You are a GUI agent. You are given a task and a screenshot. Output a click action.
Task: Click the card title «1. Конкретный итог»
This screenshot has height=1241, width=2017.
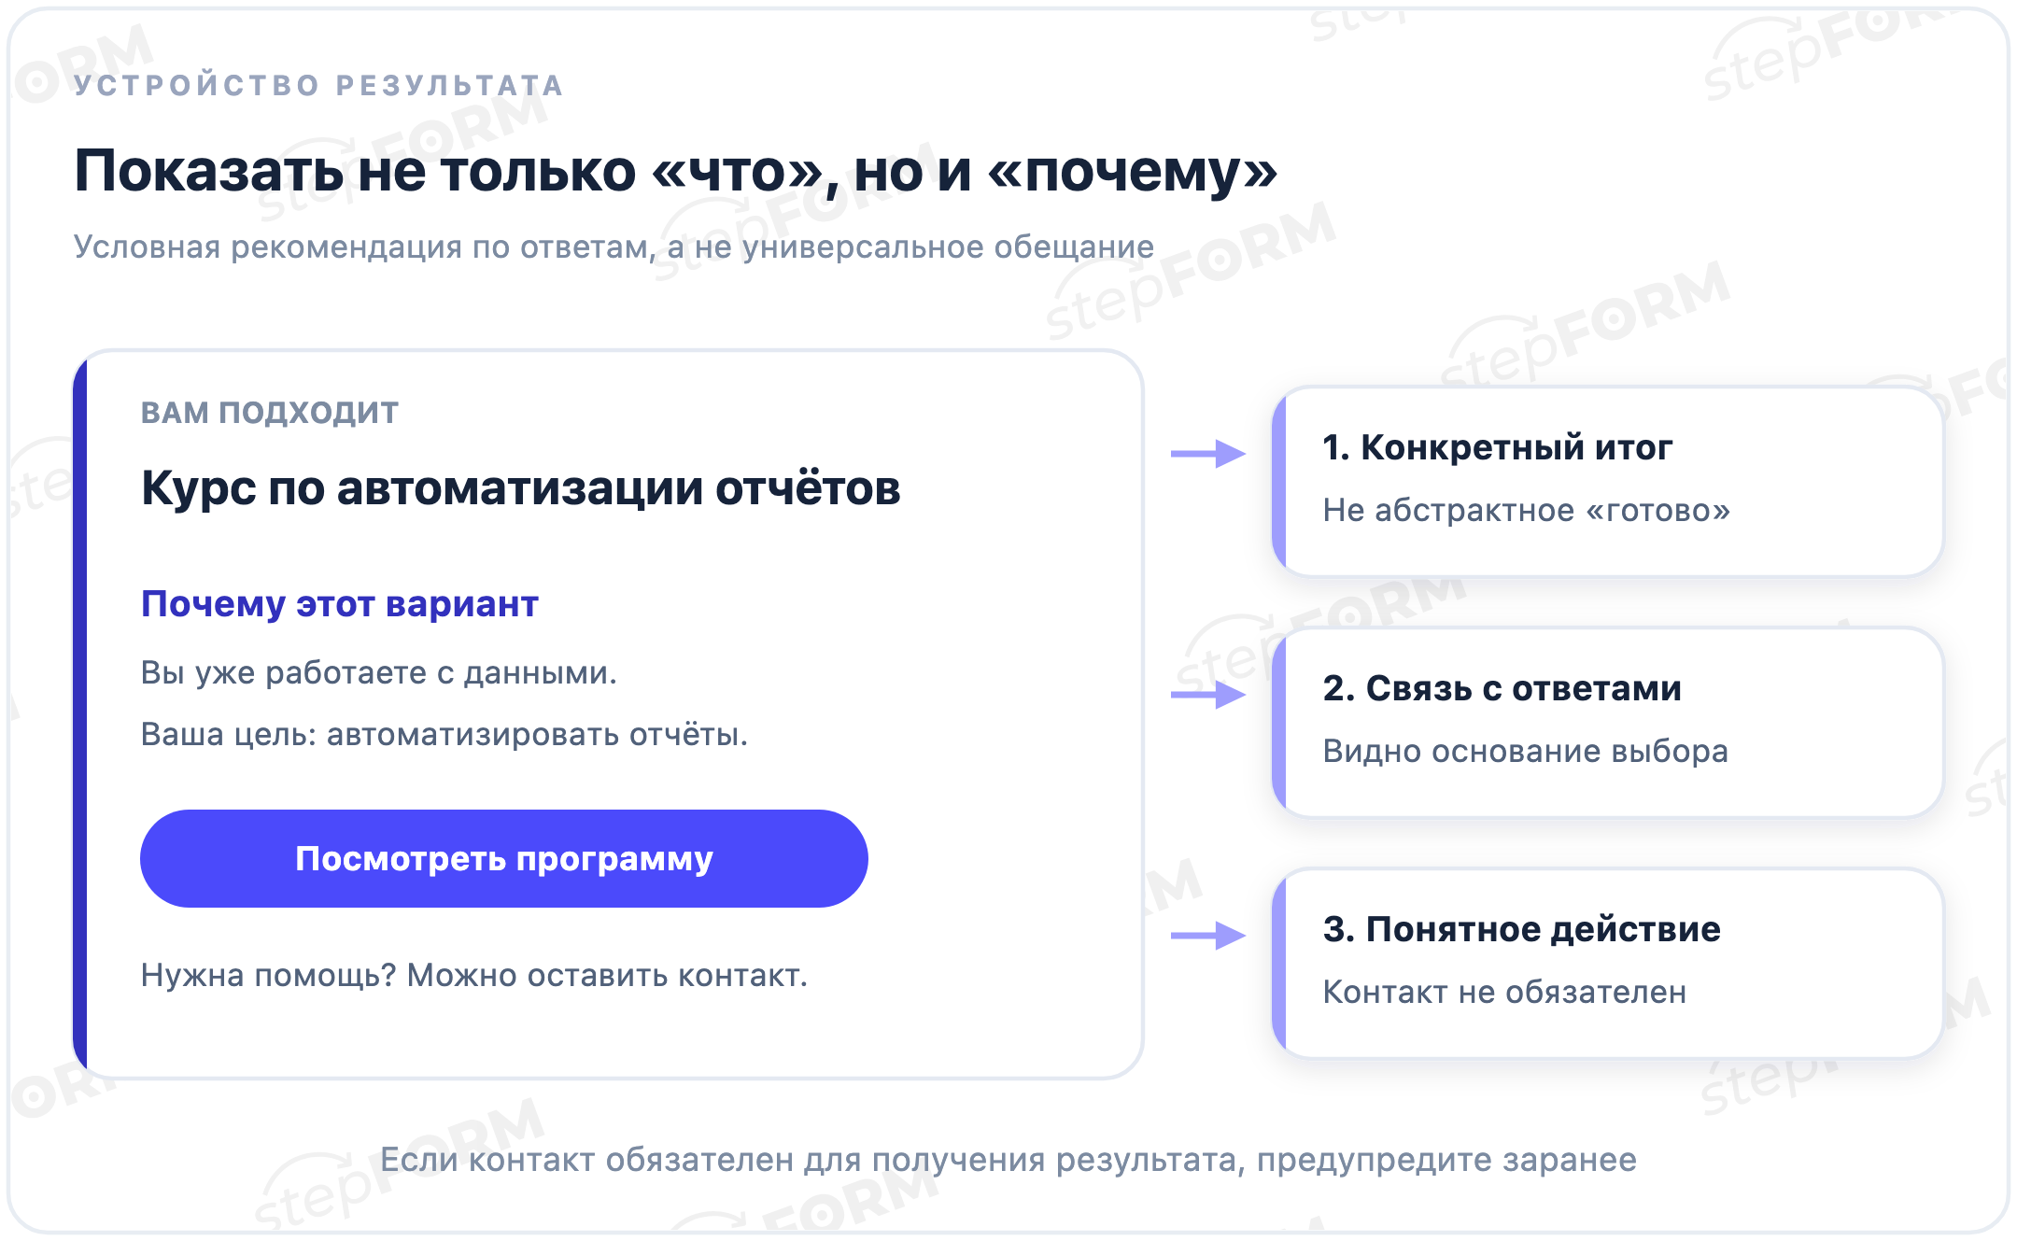[x=1498, y=447]
